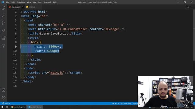Open the Accounts menu icon

(x=3, y=90)
